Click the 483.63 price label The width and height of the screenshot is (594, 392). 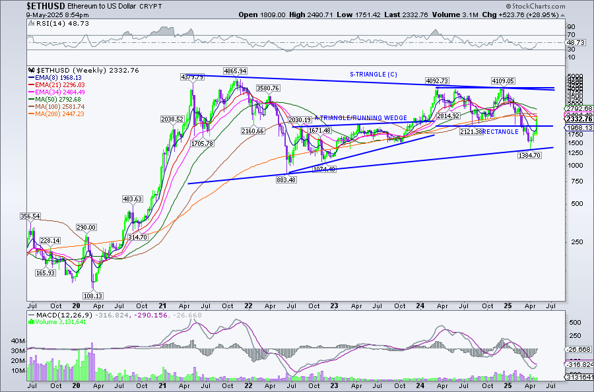[x=132, y=199]
